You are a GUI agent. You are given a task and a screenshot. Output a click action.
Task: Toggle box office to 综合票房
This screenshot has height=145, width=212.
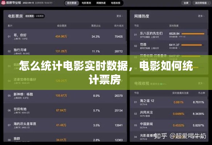coord(29,16)
